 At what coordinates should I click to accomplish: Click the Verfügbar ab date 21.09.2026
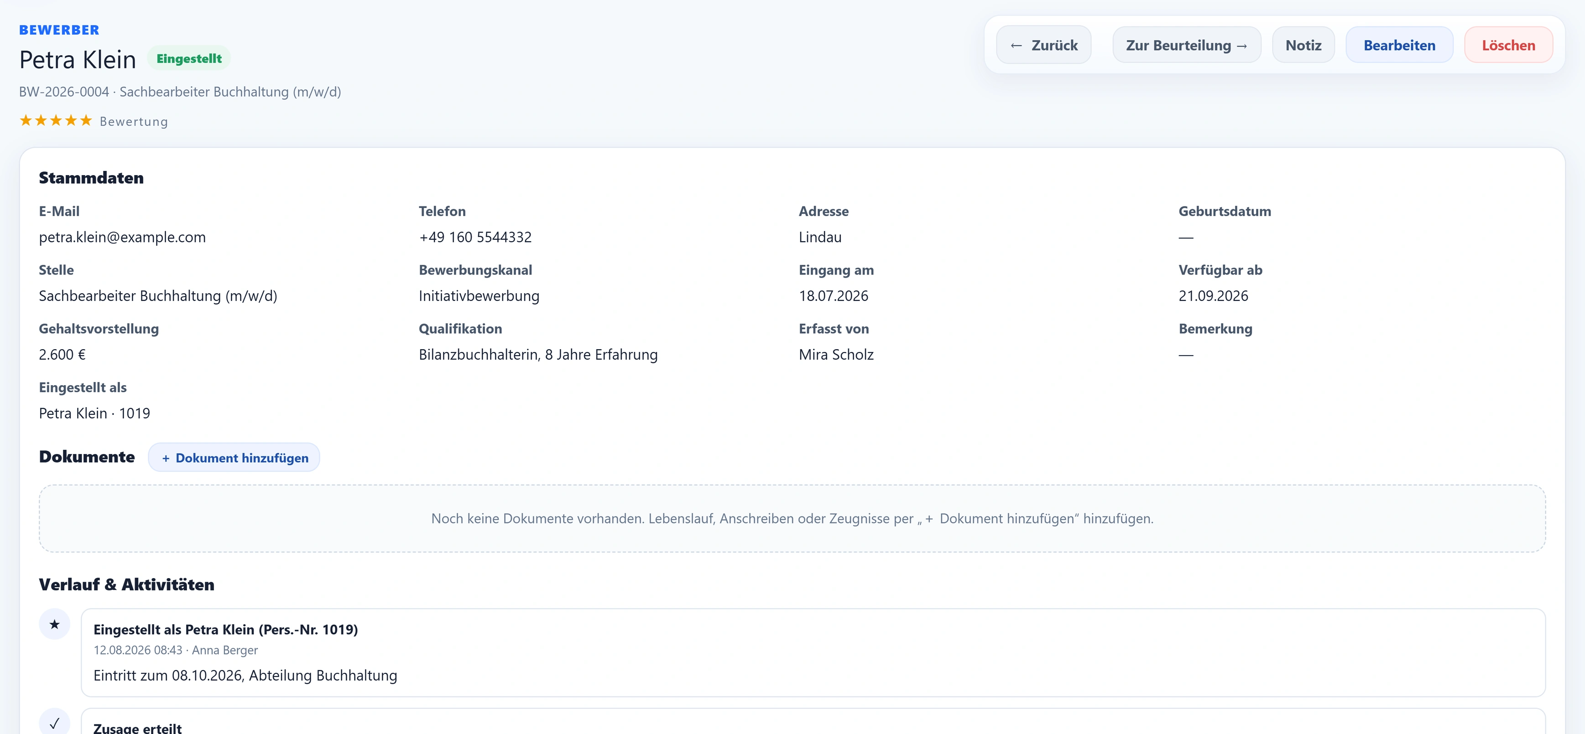click(1213, 296)
